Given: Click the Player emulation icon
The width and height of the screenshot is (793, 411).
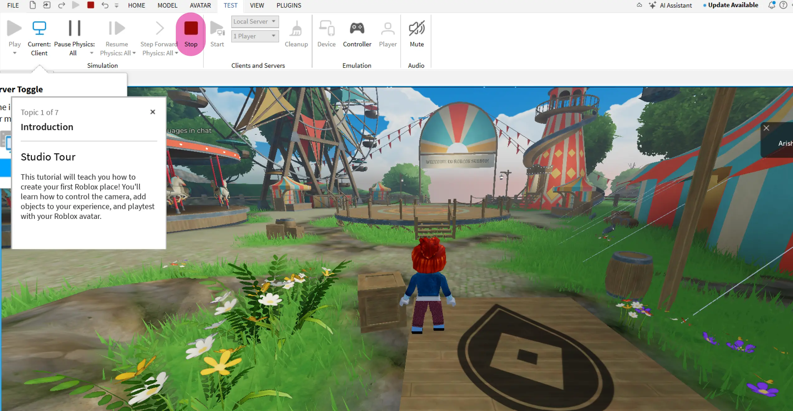Looking at the screenshot, I should pos(387,28).
